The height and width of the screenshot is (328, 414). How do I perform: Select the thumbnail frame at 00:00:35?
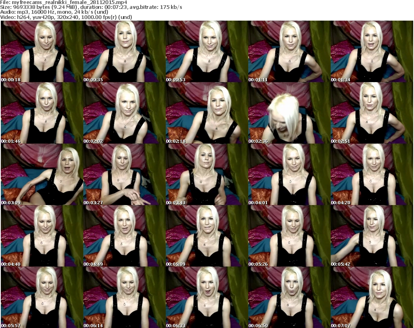pyautogui.click(x=125, y=51)
